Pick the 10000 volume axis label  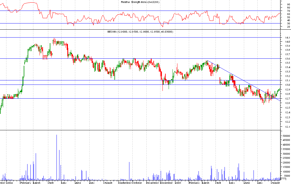point(286,172)
